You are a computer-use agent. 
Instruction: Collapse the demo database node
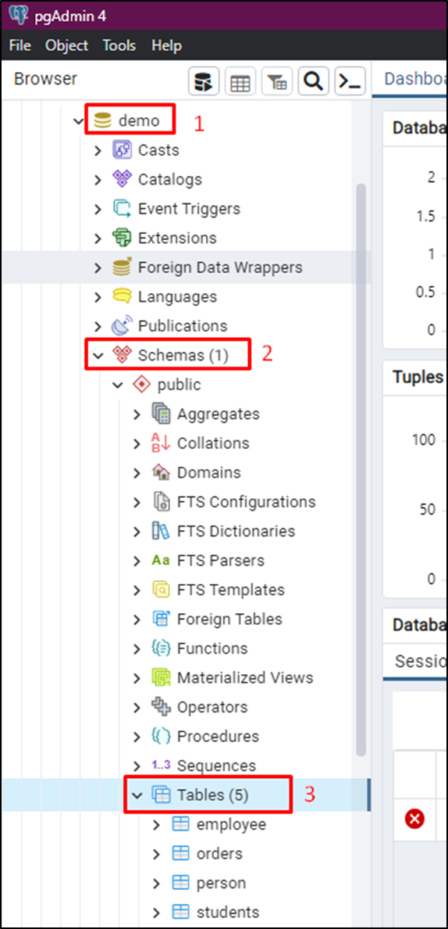tap(78, 121)
